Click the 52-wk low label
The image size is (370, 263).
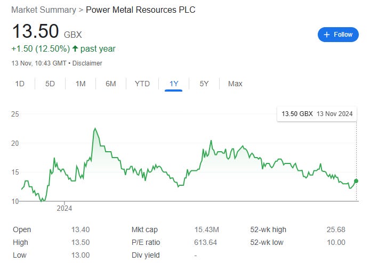[267, 242]
